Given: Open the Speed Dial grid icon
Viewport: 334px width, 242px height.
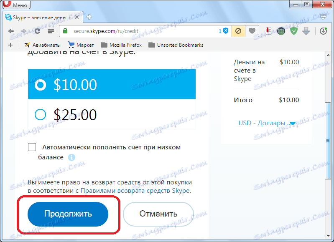Looking at the screenshot, I should 51,31.
